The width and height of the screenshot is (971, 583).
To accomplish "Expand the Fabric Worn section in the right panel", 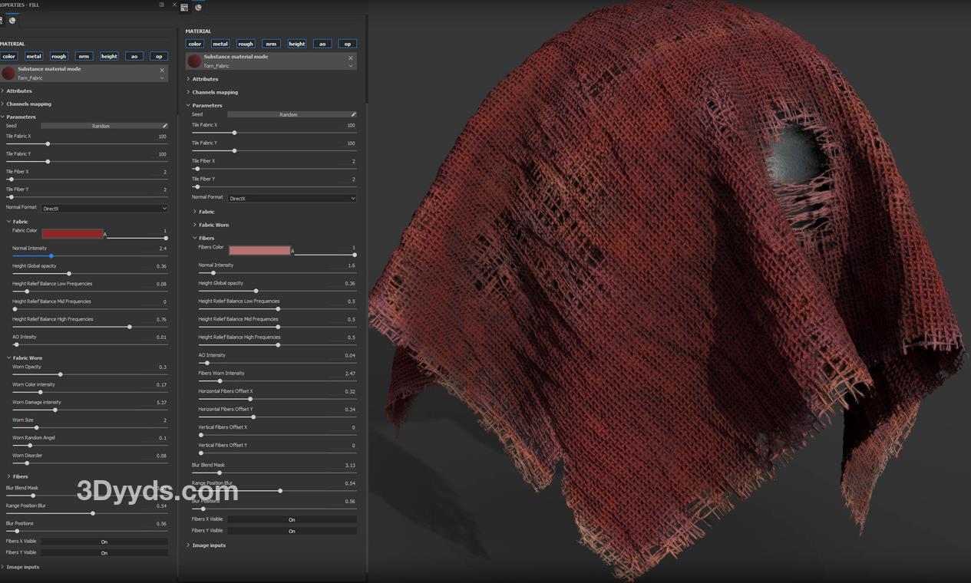I will [x=213, y=225].
